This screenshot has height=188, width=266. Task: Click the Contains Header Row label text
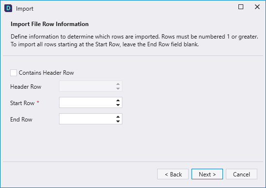(x=46, y=73)
